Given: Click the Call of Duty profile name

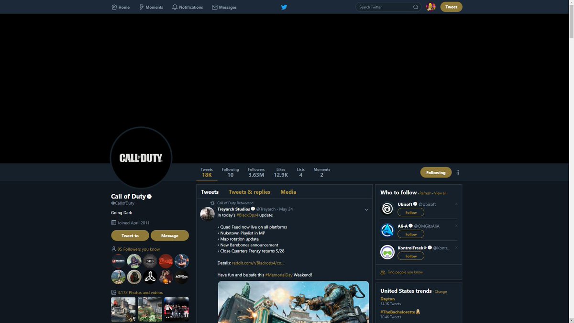Looking at the screenshot, I should pyautogui.click(x=128, y=196).
